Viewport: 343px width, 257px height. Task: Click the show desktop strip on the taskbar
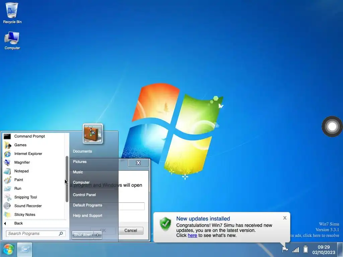click(x=340, y=250)
